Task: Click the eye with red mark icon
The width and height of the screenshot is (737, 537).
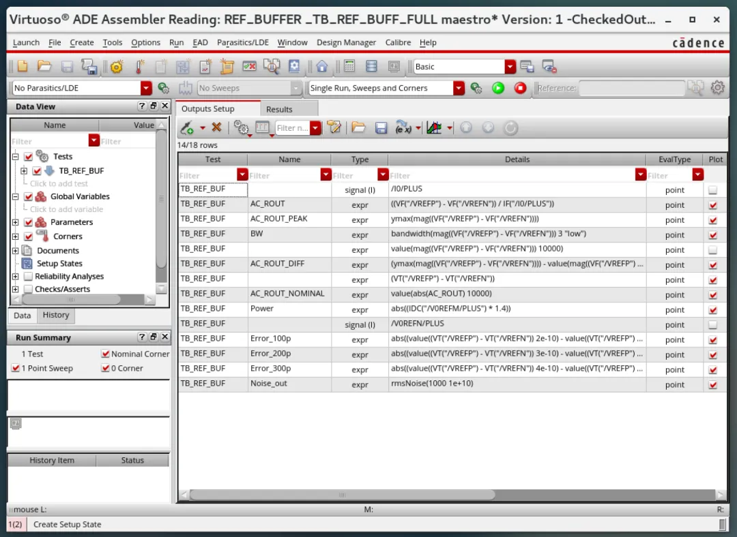Action: tap(549, 67)
